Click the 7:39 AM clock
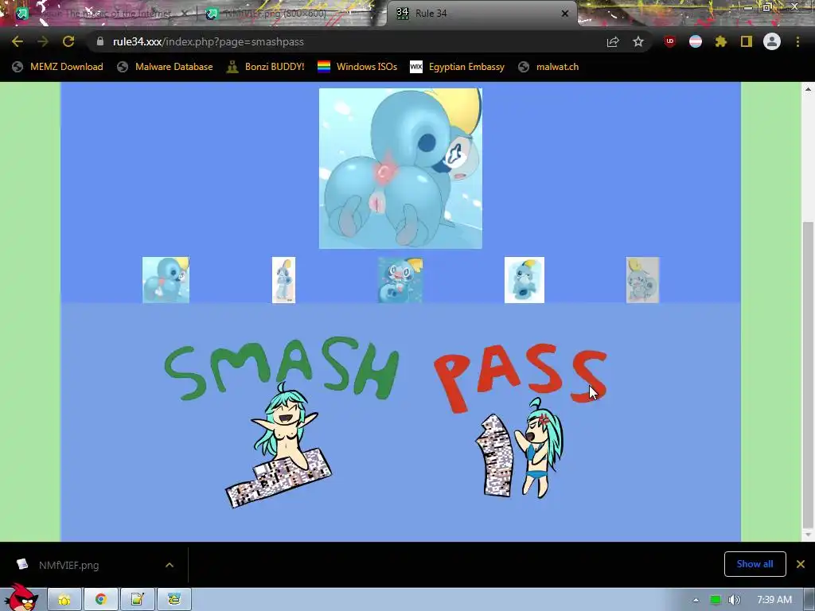The image size is (815, 611). click(x=774, y=600)
